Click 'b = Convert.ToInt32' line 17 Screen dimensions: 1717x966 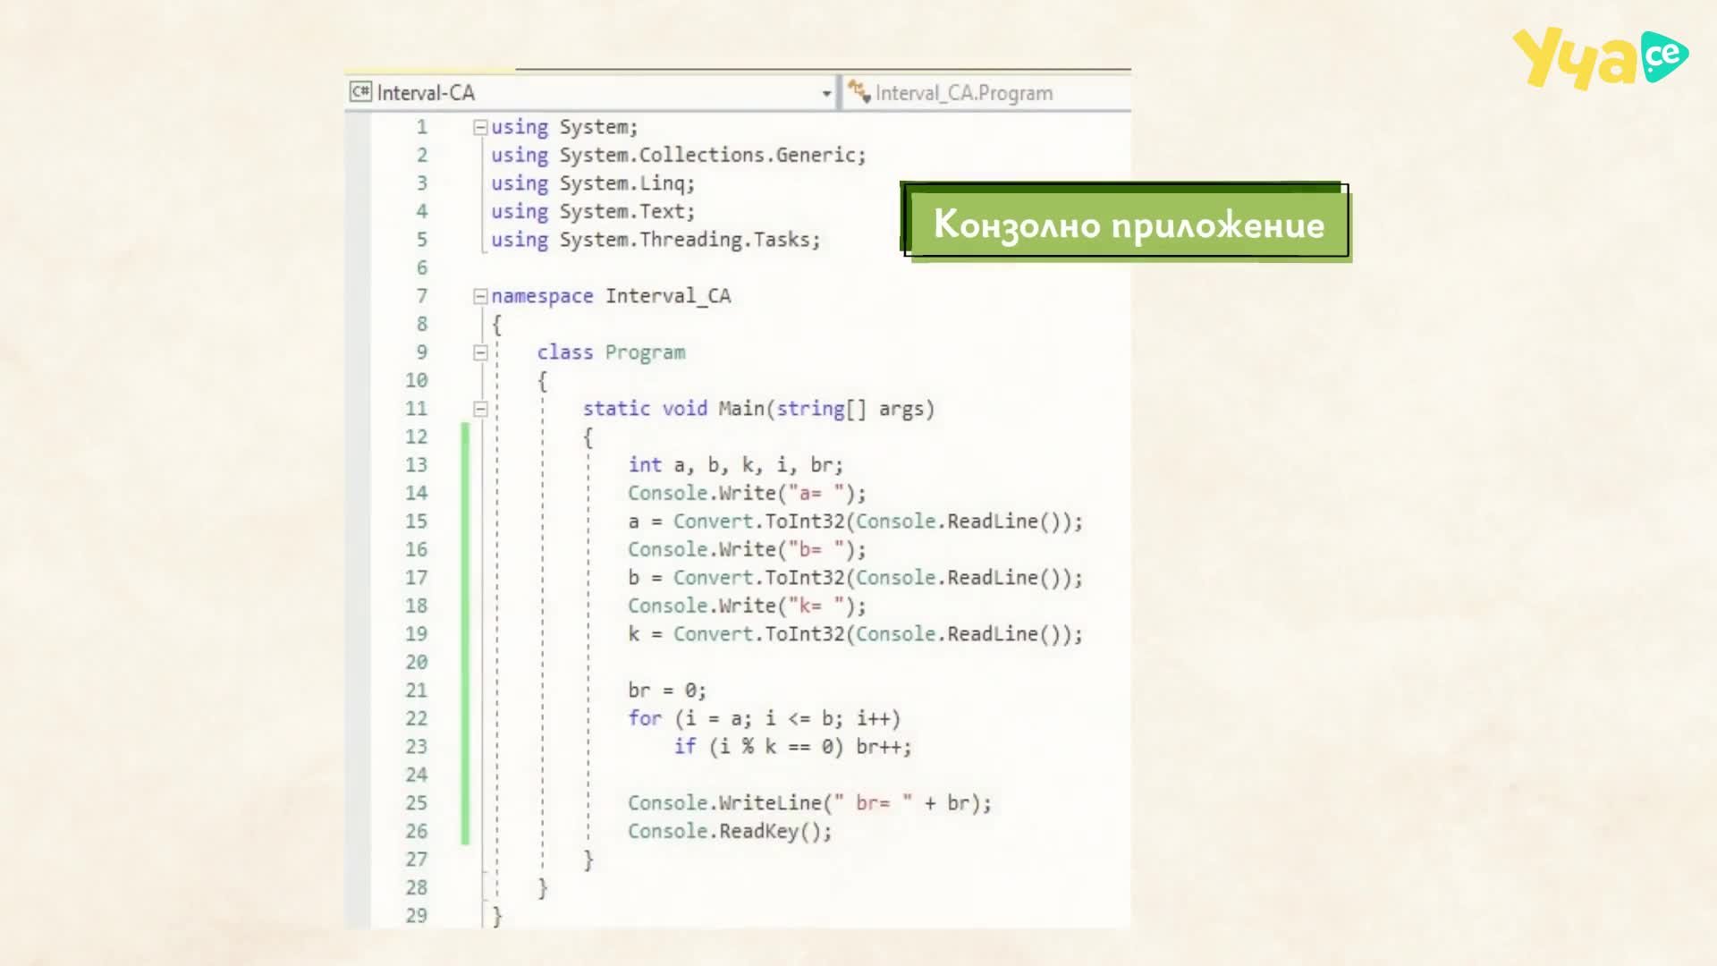click(855, 578)
